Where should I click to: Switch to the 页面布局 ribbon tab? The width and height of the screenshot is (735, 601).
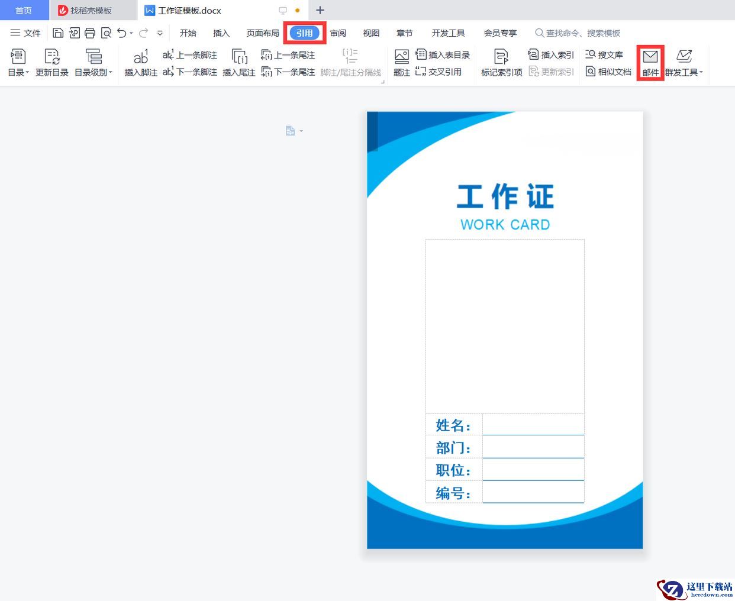coord(263,33)
